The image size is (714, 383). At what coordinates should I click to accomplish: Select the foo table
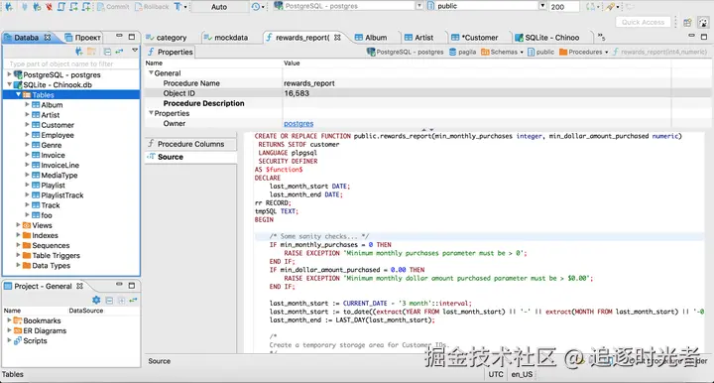pyautogui.click(x=47, y=215)
